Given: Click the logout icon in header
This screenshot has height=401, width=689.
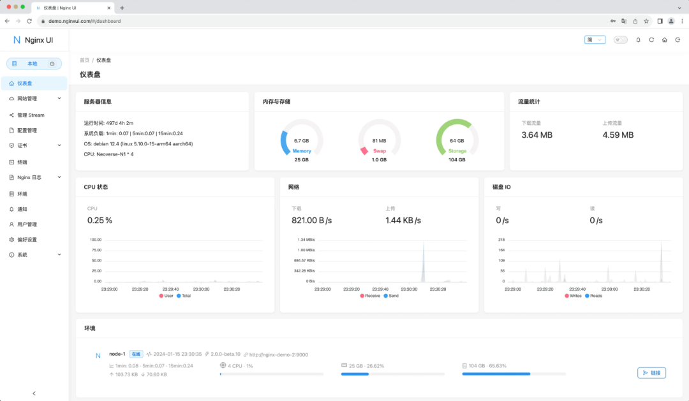Looking at the screenshot, I should [x=678, y=40].
